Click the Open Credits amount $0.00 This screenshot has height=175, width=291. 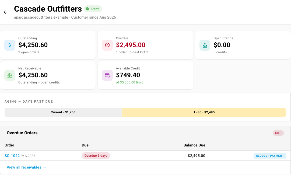[x=222, y=45]
